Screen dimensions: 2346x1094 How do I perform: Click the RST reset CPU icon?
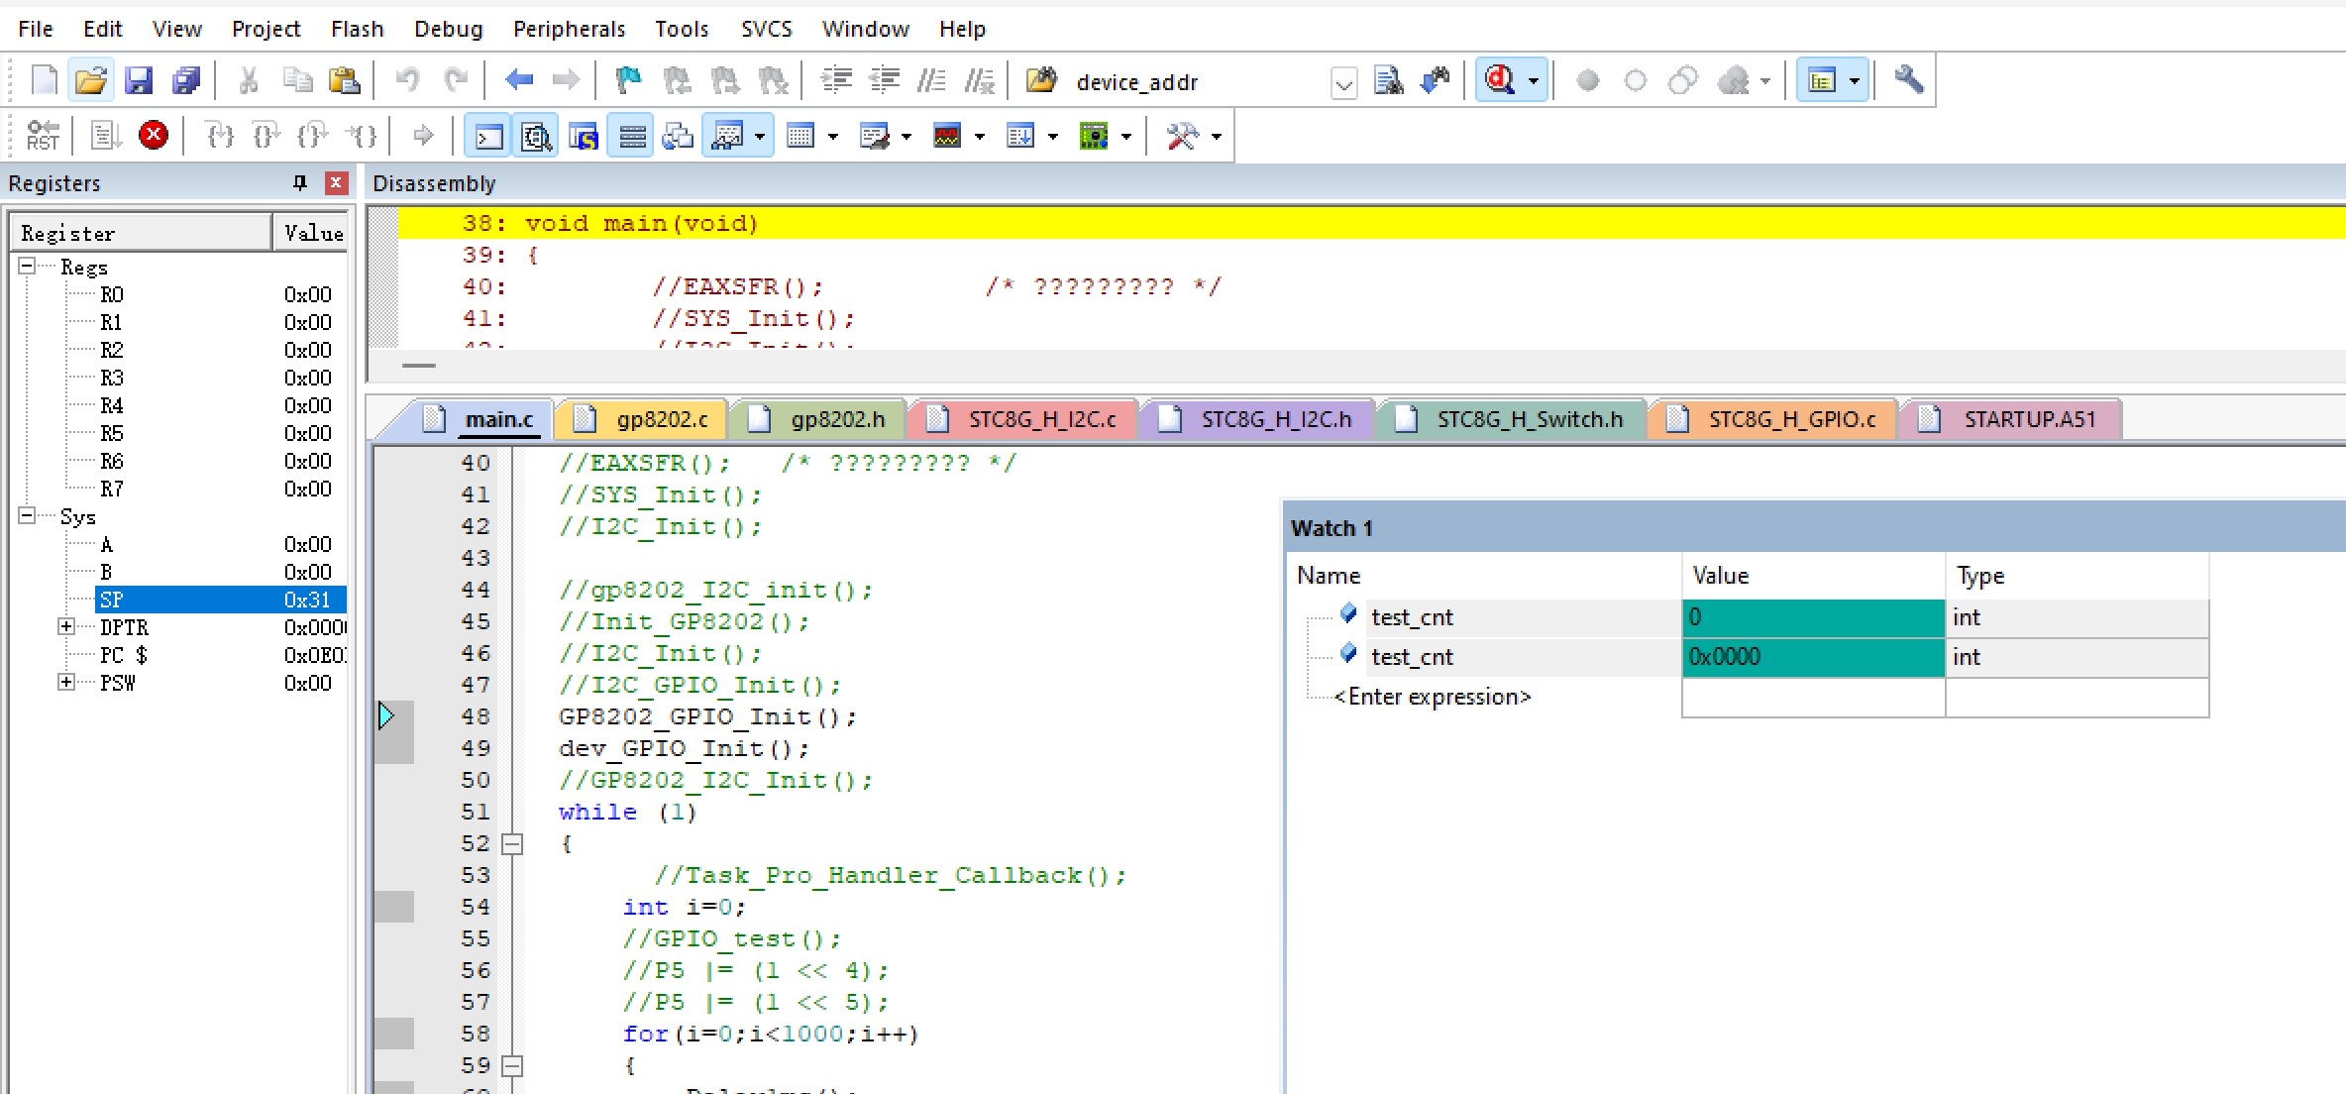coord(43,136)
